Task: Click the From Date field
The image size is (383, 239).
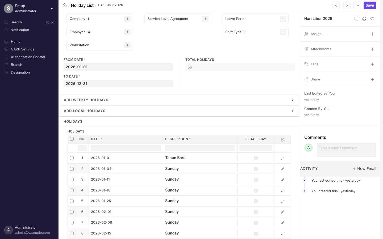Action: click(x=118, y=67)
